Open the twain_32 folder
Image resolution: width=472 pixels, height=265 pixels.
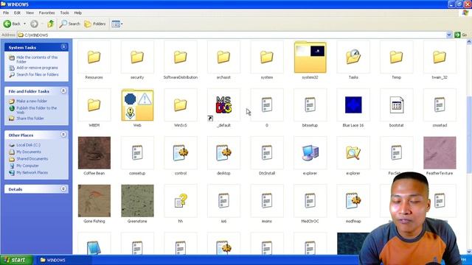[x=440, y=57]
